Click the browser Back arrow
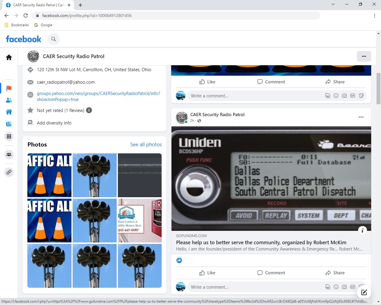This screenshot has height=305, width=381. pyautogui.click(x=7, y=15)
